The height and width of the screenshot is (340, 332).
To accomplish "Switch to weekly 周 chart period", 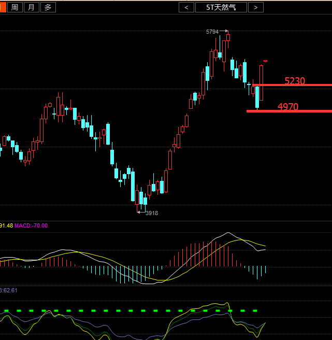I will 15,7.
